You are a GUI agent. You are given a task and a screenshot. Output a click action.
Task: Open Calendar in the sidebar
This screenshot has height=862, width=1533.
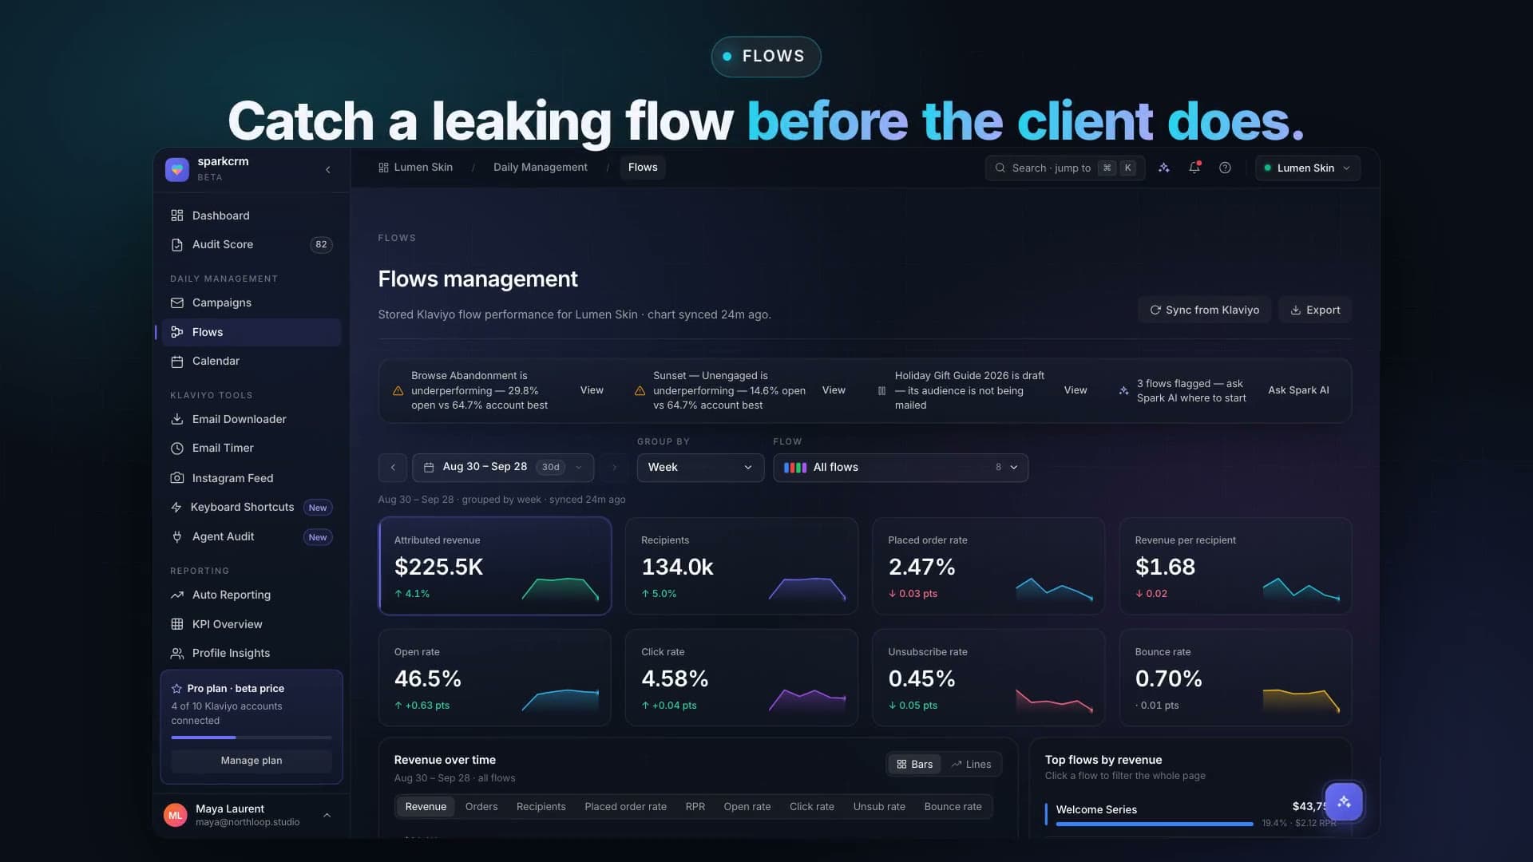(x=251, y=361)
